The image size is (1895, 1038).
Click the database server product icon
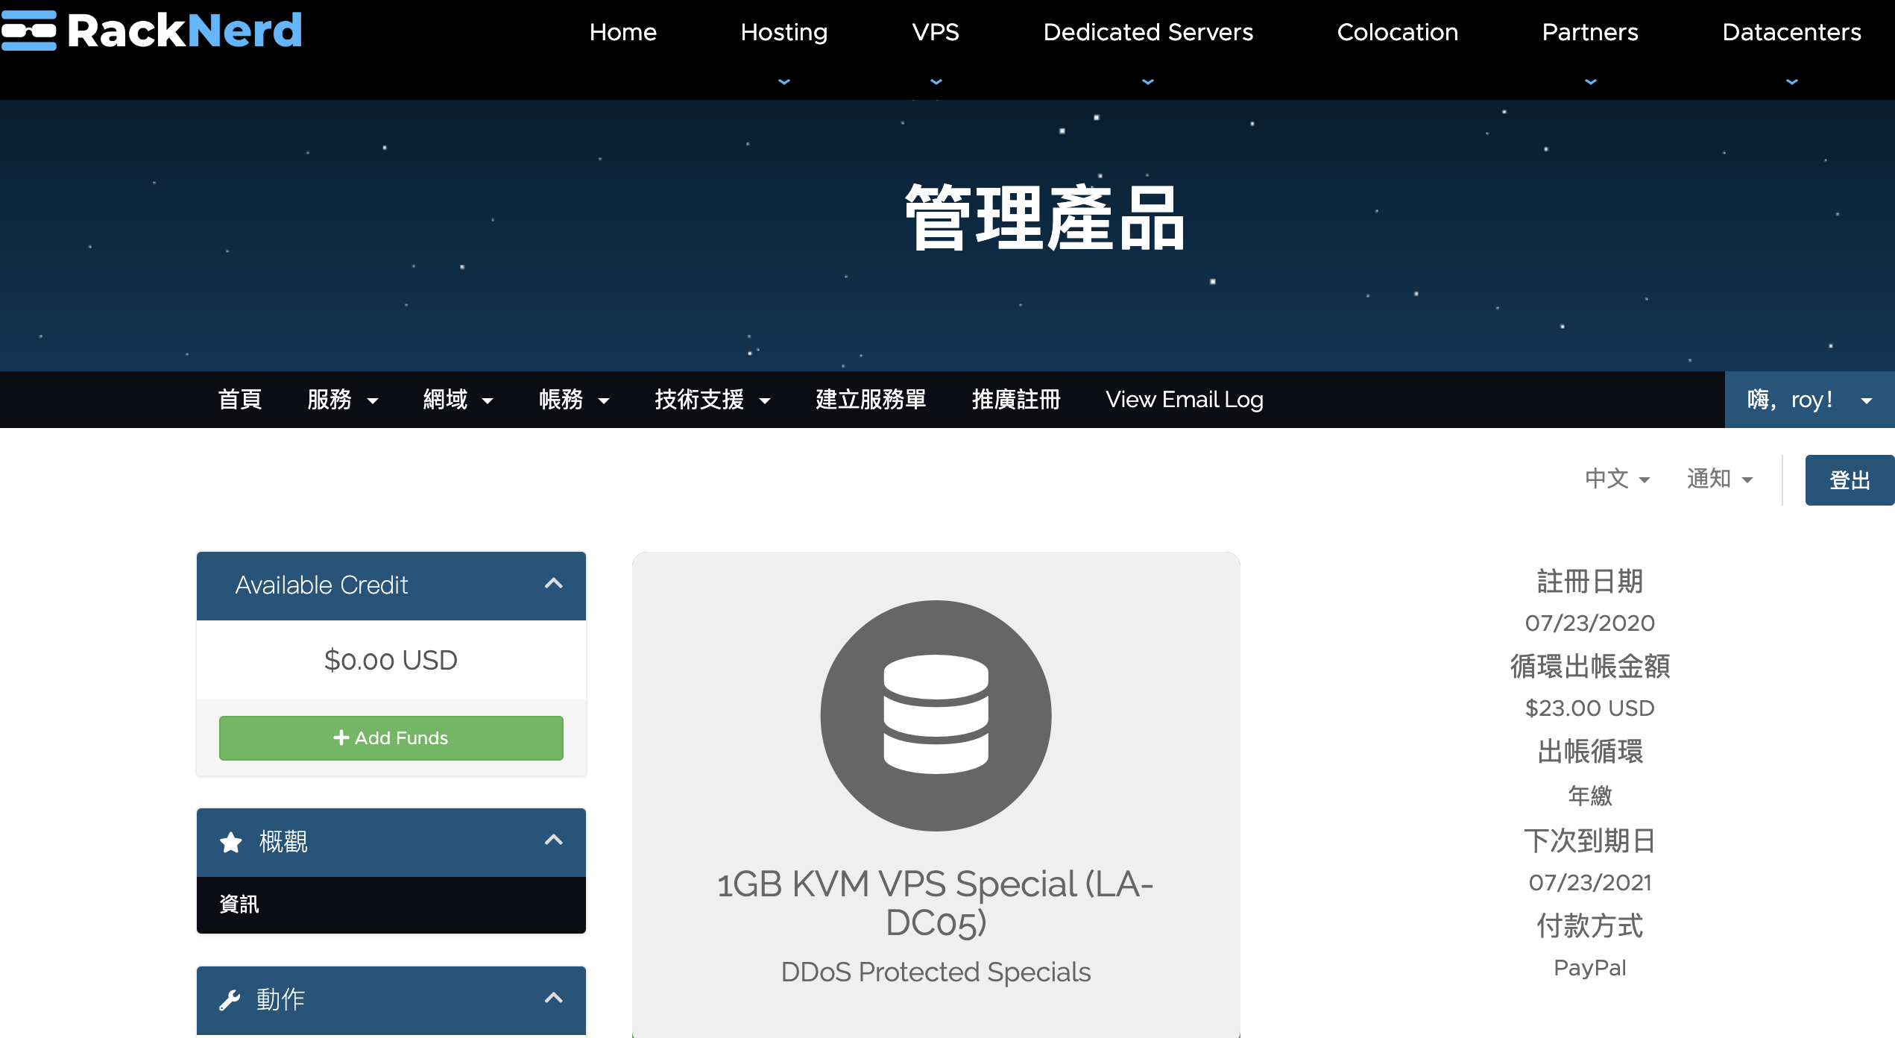(x=936, y=715)
